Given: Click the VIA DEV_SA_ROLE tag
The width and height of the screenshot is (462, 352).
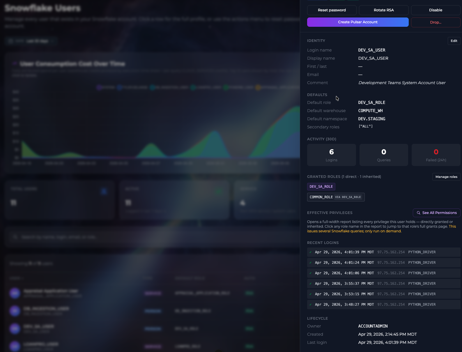Looking at the screenshot, I should tap(348, 197).
